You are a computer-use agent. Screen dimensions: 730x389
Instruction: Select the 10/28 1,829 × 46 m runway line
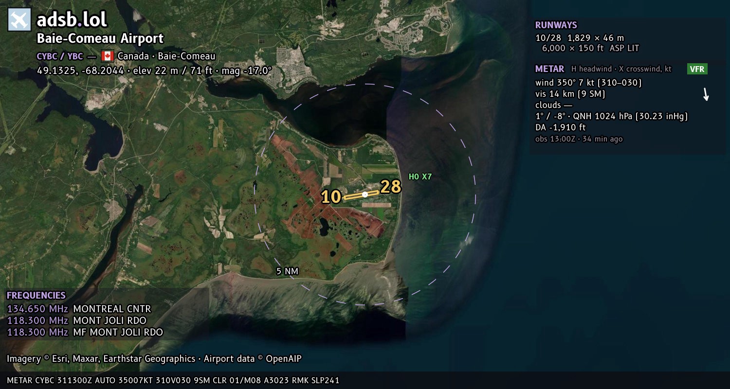(580, 38)
